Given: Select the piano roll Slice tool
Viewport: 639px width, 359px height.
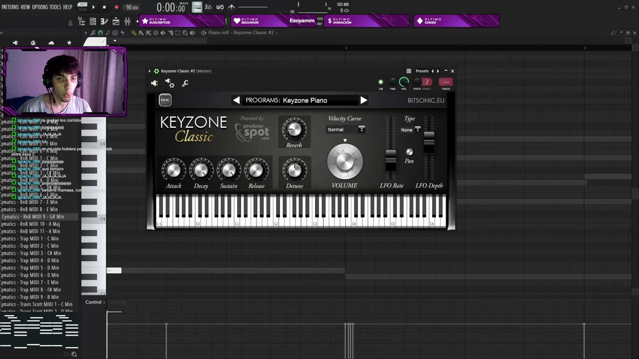Looking at the screenshot, I should pos(171,32).
